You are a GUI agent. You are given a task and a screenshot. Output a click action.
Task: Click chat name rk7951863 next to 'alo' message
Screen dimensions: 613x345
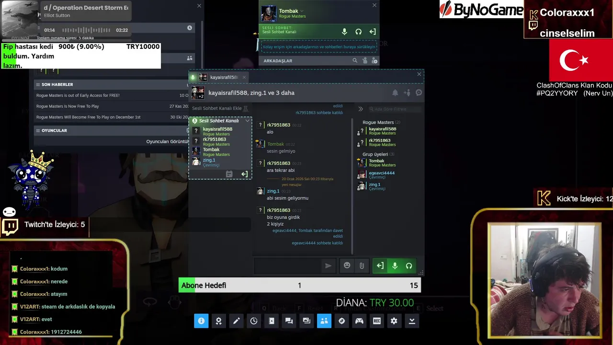click(x=279, y=125)
